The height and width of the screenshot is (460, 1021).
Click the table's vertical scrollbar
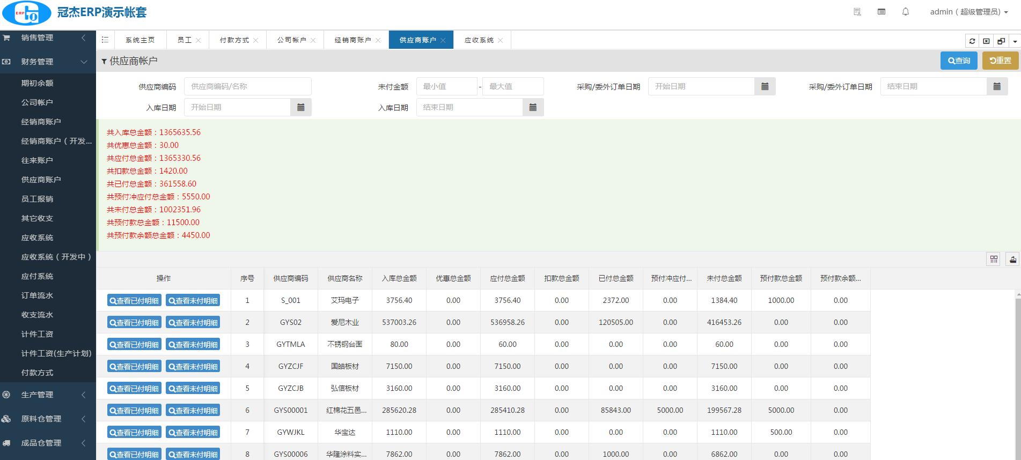(x=1018, y=375)
